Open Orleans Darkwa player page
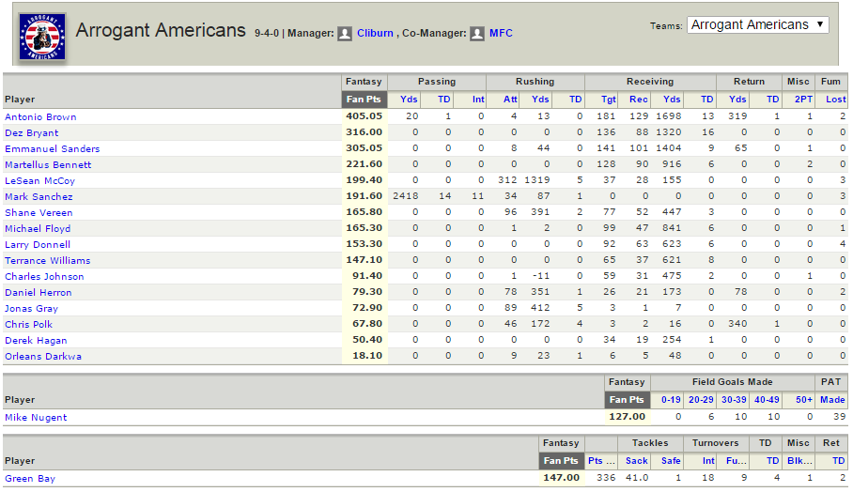Image resolution: width=853 pixels, height=492 pixels. click(x=43, y=357)
